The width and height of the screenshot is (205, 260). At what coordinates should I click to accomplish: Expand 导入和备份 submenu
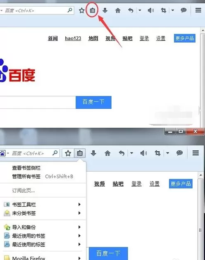point(43,227)
